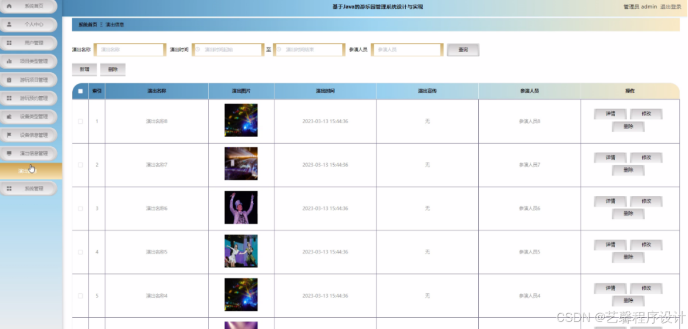The height and width of the screenshot is (329, 688).
Task: Focus 演出时间 start date field
Action: pyautogui.click(x=228, y=49)
